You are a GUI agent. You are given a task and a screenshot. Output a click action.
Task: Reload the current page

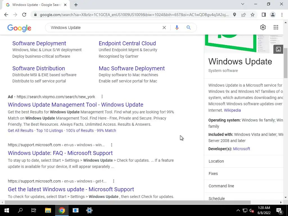24,15
